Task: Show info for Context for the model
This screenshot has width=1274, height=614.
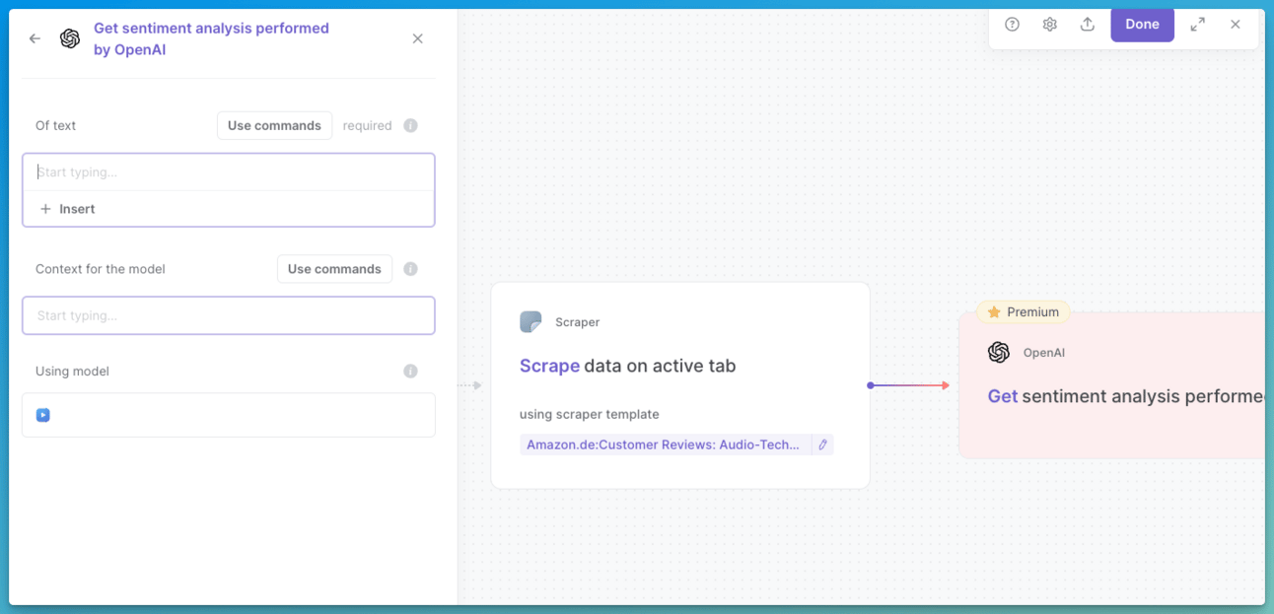Action: 410,269
